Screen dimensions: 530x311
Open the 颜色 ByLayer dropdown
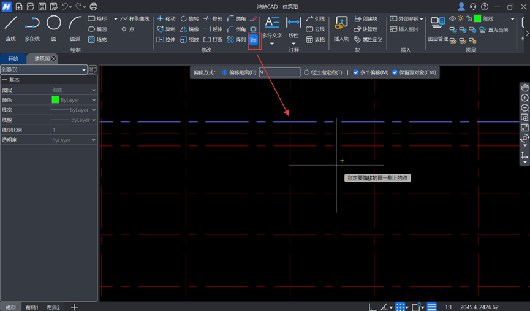click(74, 100)
